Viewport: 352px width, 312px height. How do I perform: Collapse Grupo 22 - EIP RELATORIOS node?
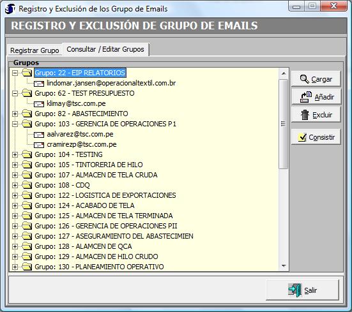click(15, 73)
